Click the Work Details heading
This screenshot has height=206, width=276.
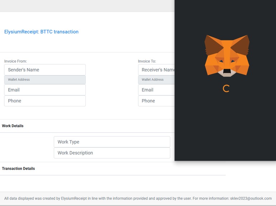tap(13, 126)
